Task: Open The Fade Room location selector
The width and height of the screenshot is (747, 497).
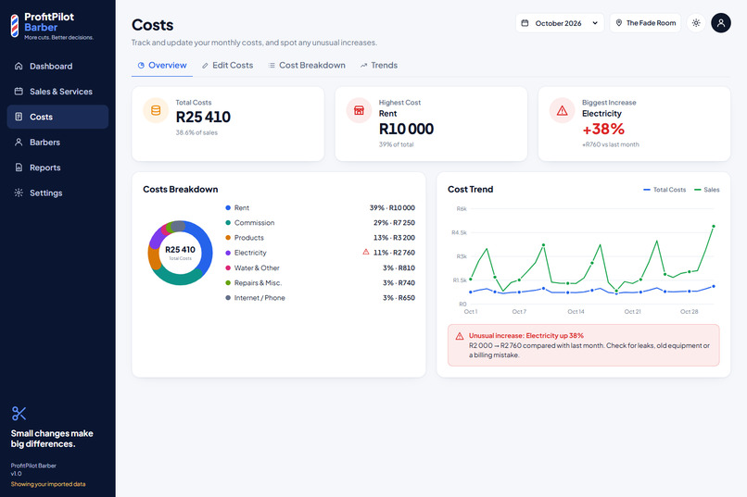Action: coord(645,23)
